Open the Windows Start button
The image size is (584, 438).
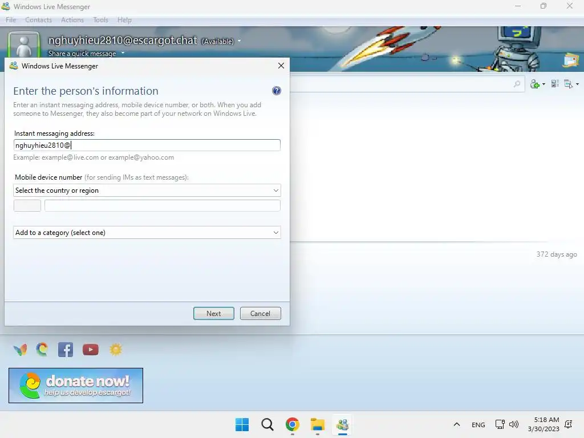pyautogui.click(x=242, y=424)
